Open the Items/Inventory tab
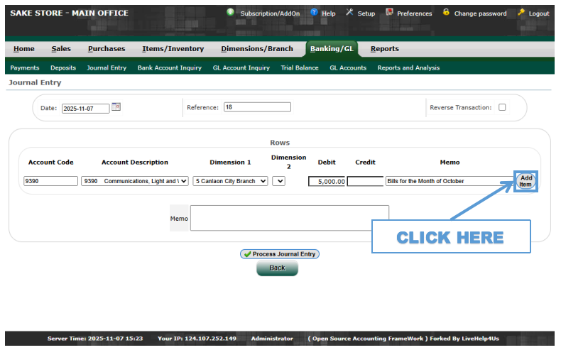 pyautogui.click(x=173, y=49)
